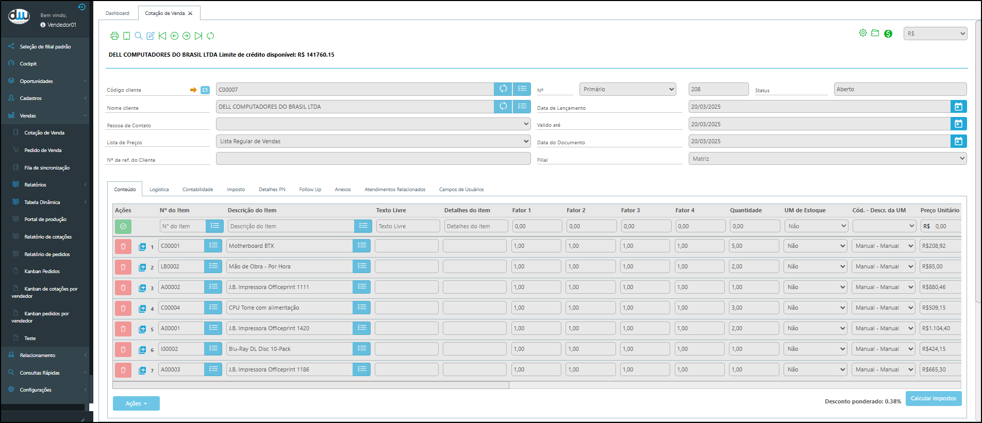
Task: Open Pedido de Venda in sidebar
Action: [43, 150]
